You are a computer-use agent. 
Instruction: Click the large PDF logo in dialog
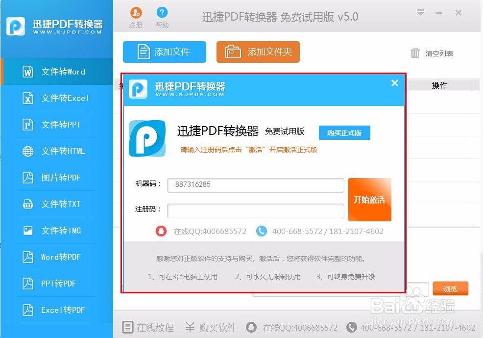click(147, 138)
